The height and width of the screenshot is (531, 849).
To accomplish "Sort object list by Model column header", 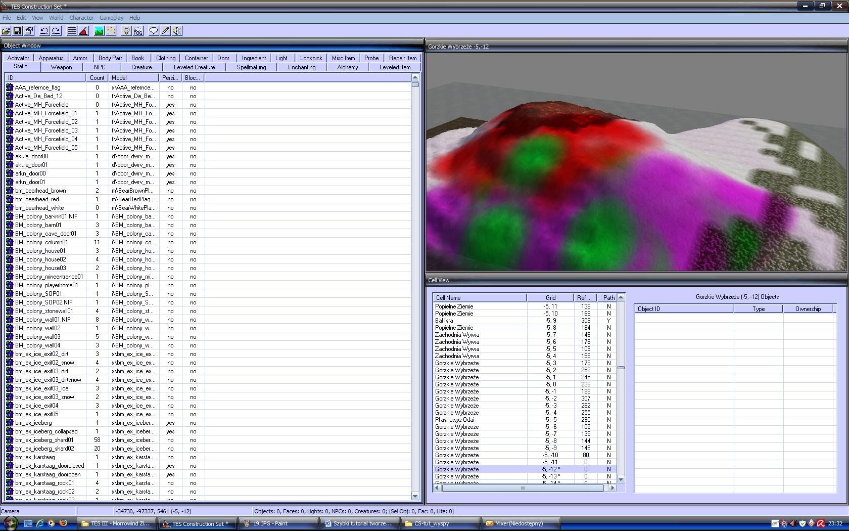I will (134, 78).
